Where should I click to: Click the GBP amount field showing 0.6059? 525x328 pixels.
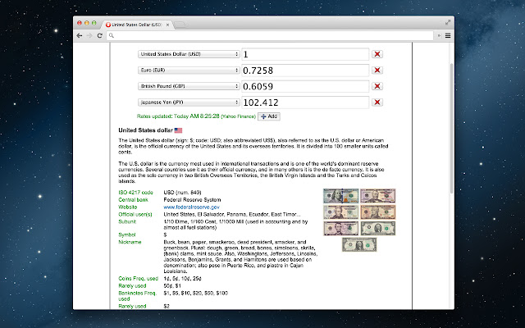305,86
